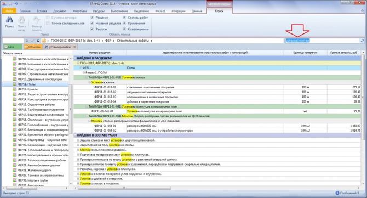Open the breadcrumb arrow after Строительные работы

(x=151, y=41)
